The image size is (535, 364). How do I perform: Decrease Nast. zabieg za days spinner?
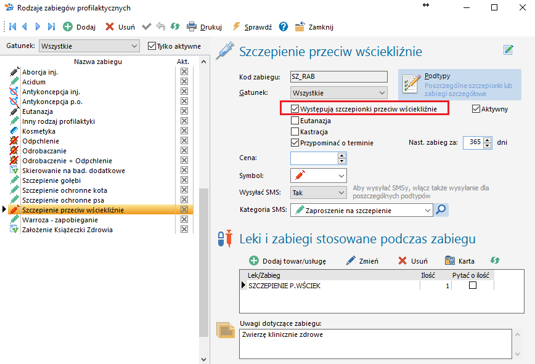pos(488,145)
